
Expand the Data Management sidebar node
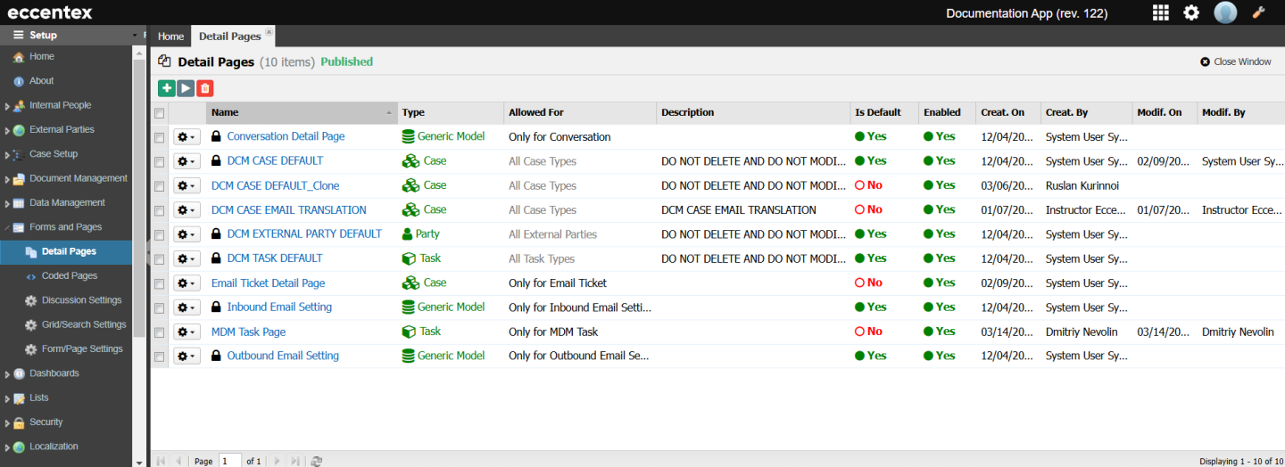[7, 203]
